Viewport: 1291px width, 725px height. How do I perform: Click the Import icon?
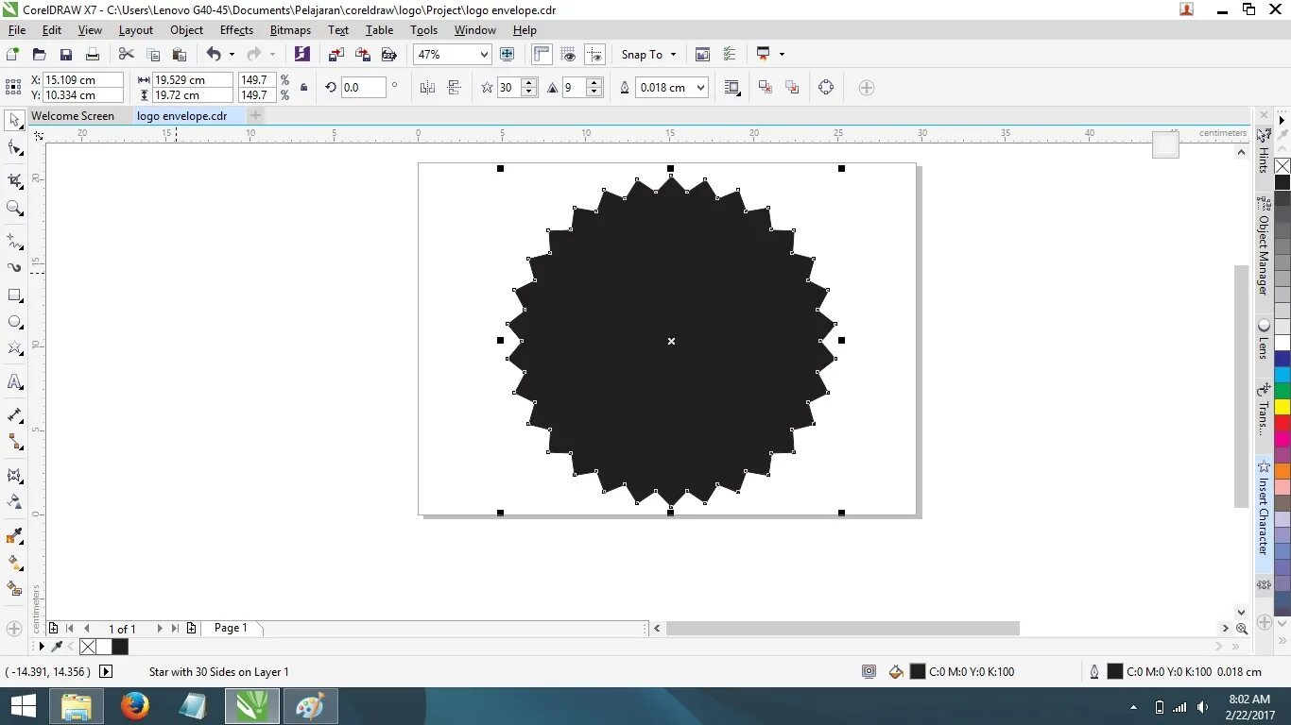336,55
